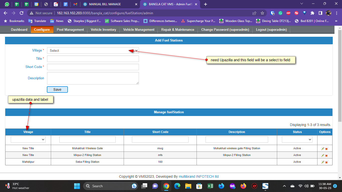342x192 pixels.
Task: Click the Title input field in the form
Action: point(93,59)
